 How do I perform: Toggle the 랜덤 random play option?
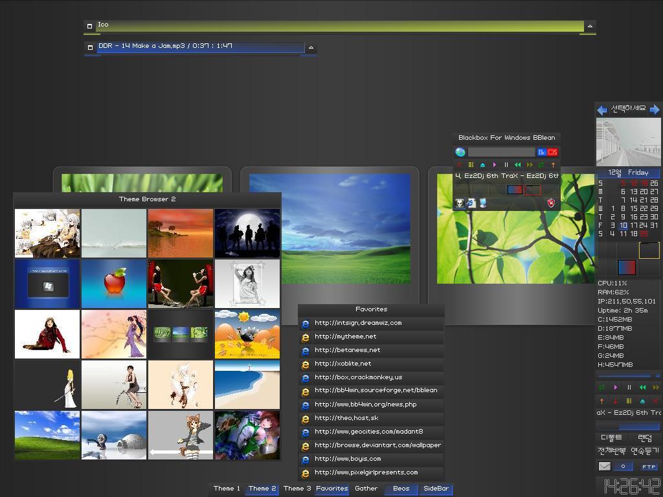644,438
